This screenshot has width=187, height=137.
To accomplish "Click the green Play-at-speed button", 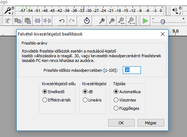I will [145, 21].
